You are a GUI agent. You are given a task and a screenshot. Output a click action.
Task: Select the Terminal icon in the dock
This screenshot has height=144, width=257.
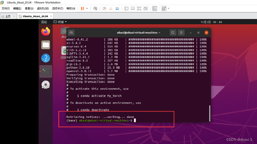(46, 71)
